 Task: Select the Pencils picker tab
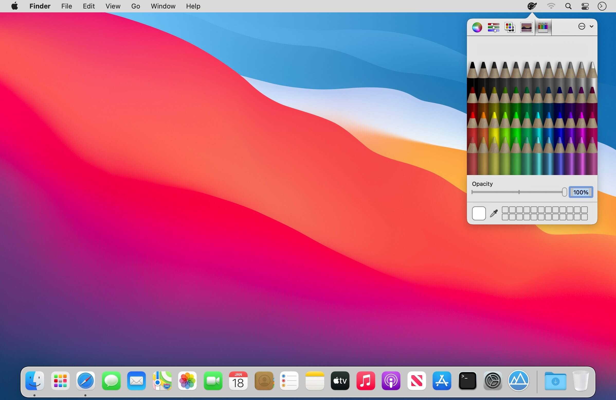point(543,27)
